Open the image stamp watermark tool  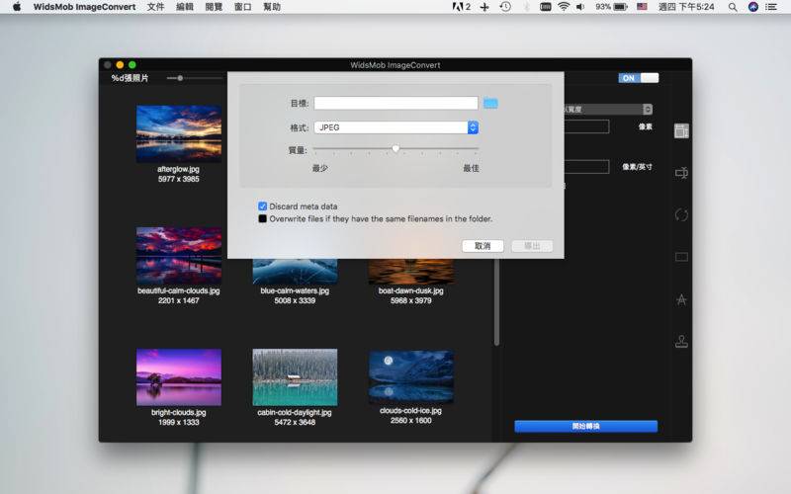point(681,342)
